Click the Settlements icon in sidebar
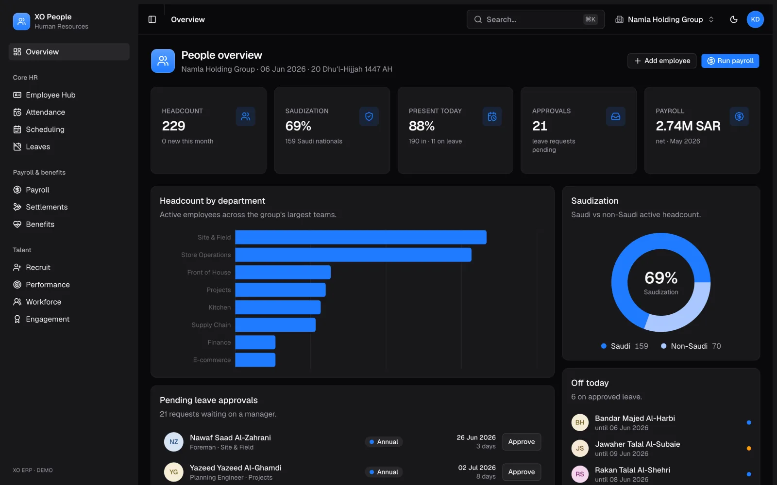 (17, 207)
